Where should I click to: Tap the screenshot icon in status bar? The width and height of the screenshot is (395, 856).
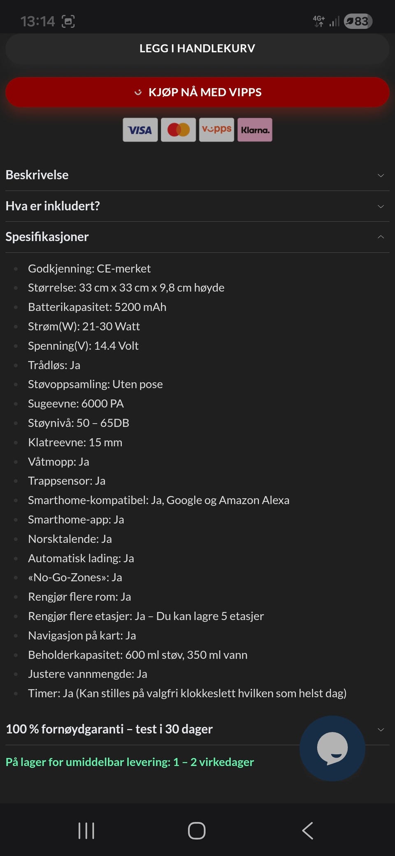[68, 21]
